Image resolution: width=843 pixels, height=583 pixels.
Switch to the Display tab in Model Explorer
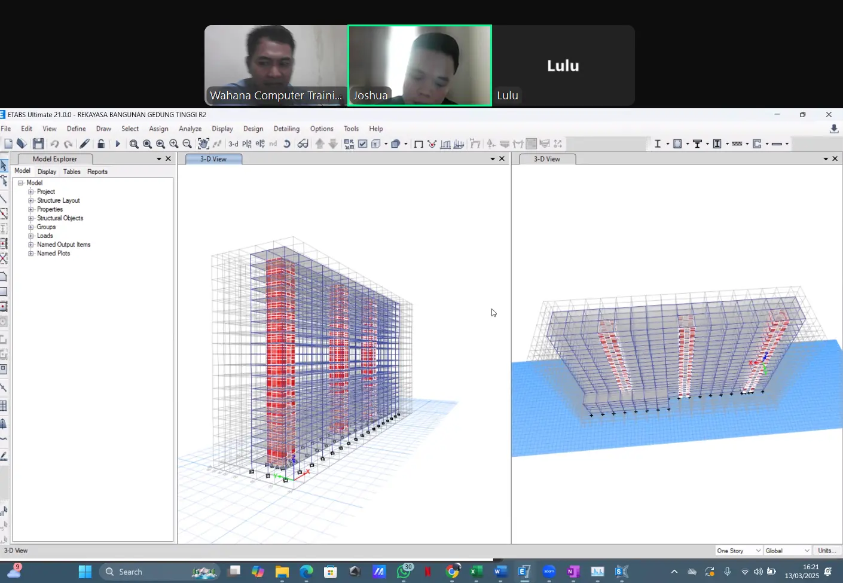point(47,172)
